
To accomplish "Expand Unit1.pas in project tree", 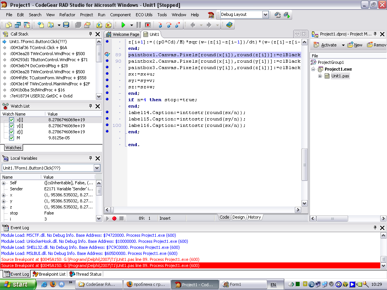I will [320, 76].
